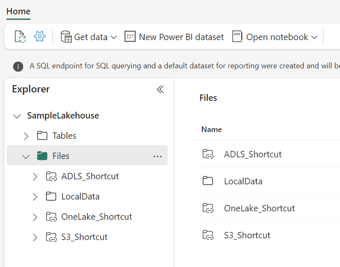Click the LocalData folder icon in Explorer
The image size is (340, 267).
pyautogui.click(x=51, y=197)
